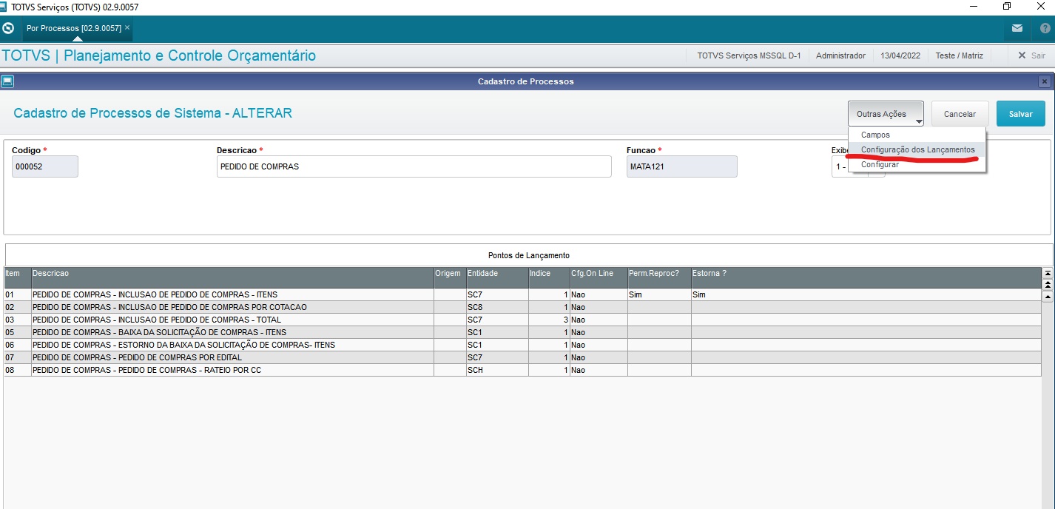Select row ESTORNO DA BAIXA DA SOLICITAÇÃO DE COMPRAS

[x=522, y=345]
